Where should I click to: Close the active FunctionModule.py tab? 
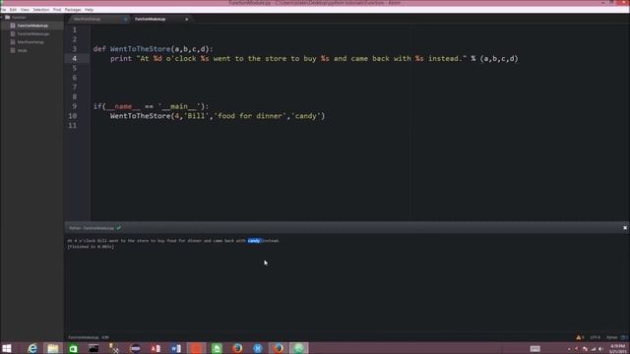pos(186,20)
